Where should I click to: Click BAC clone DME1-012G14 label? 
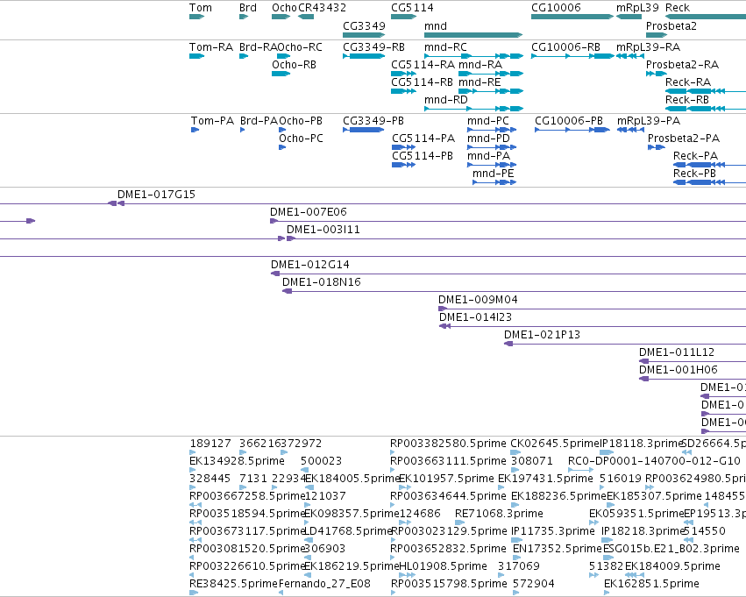pos(310,265)
